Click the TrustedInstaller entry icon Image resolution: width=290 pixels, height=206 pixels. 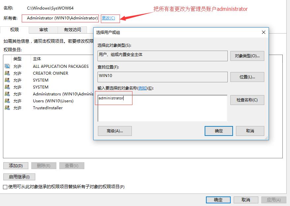pos(8,108)
